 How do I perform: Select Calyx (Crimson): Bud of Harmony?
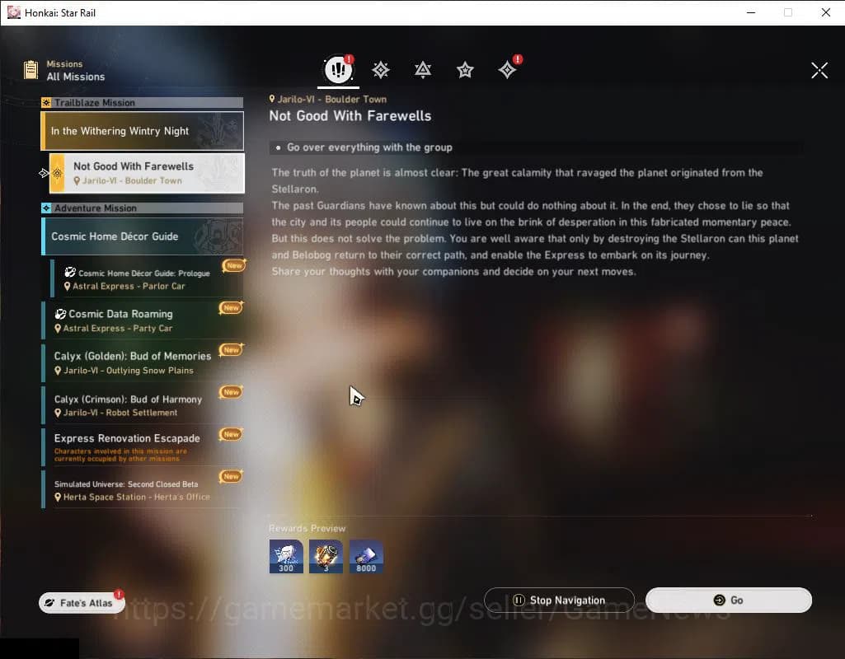(x=143, y=405)
